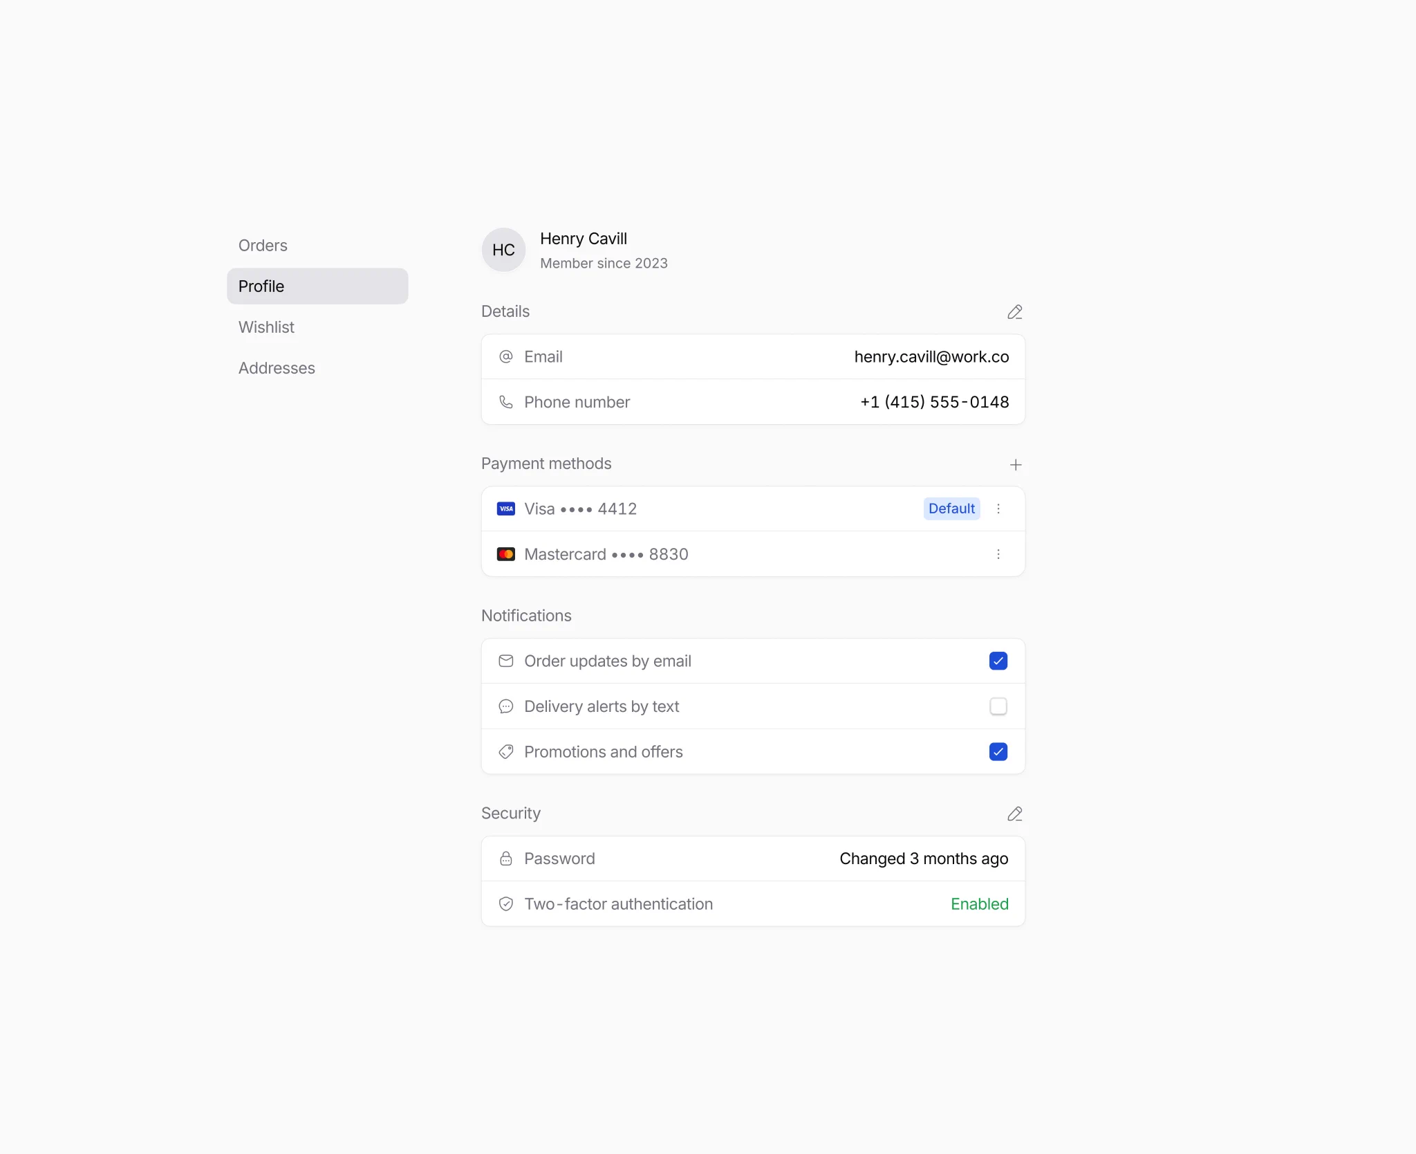The image size is (1416, 1154).
Task: Click the lock icon in Password row
Action: 505,859
